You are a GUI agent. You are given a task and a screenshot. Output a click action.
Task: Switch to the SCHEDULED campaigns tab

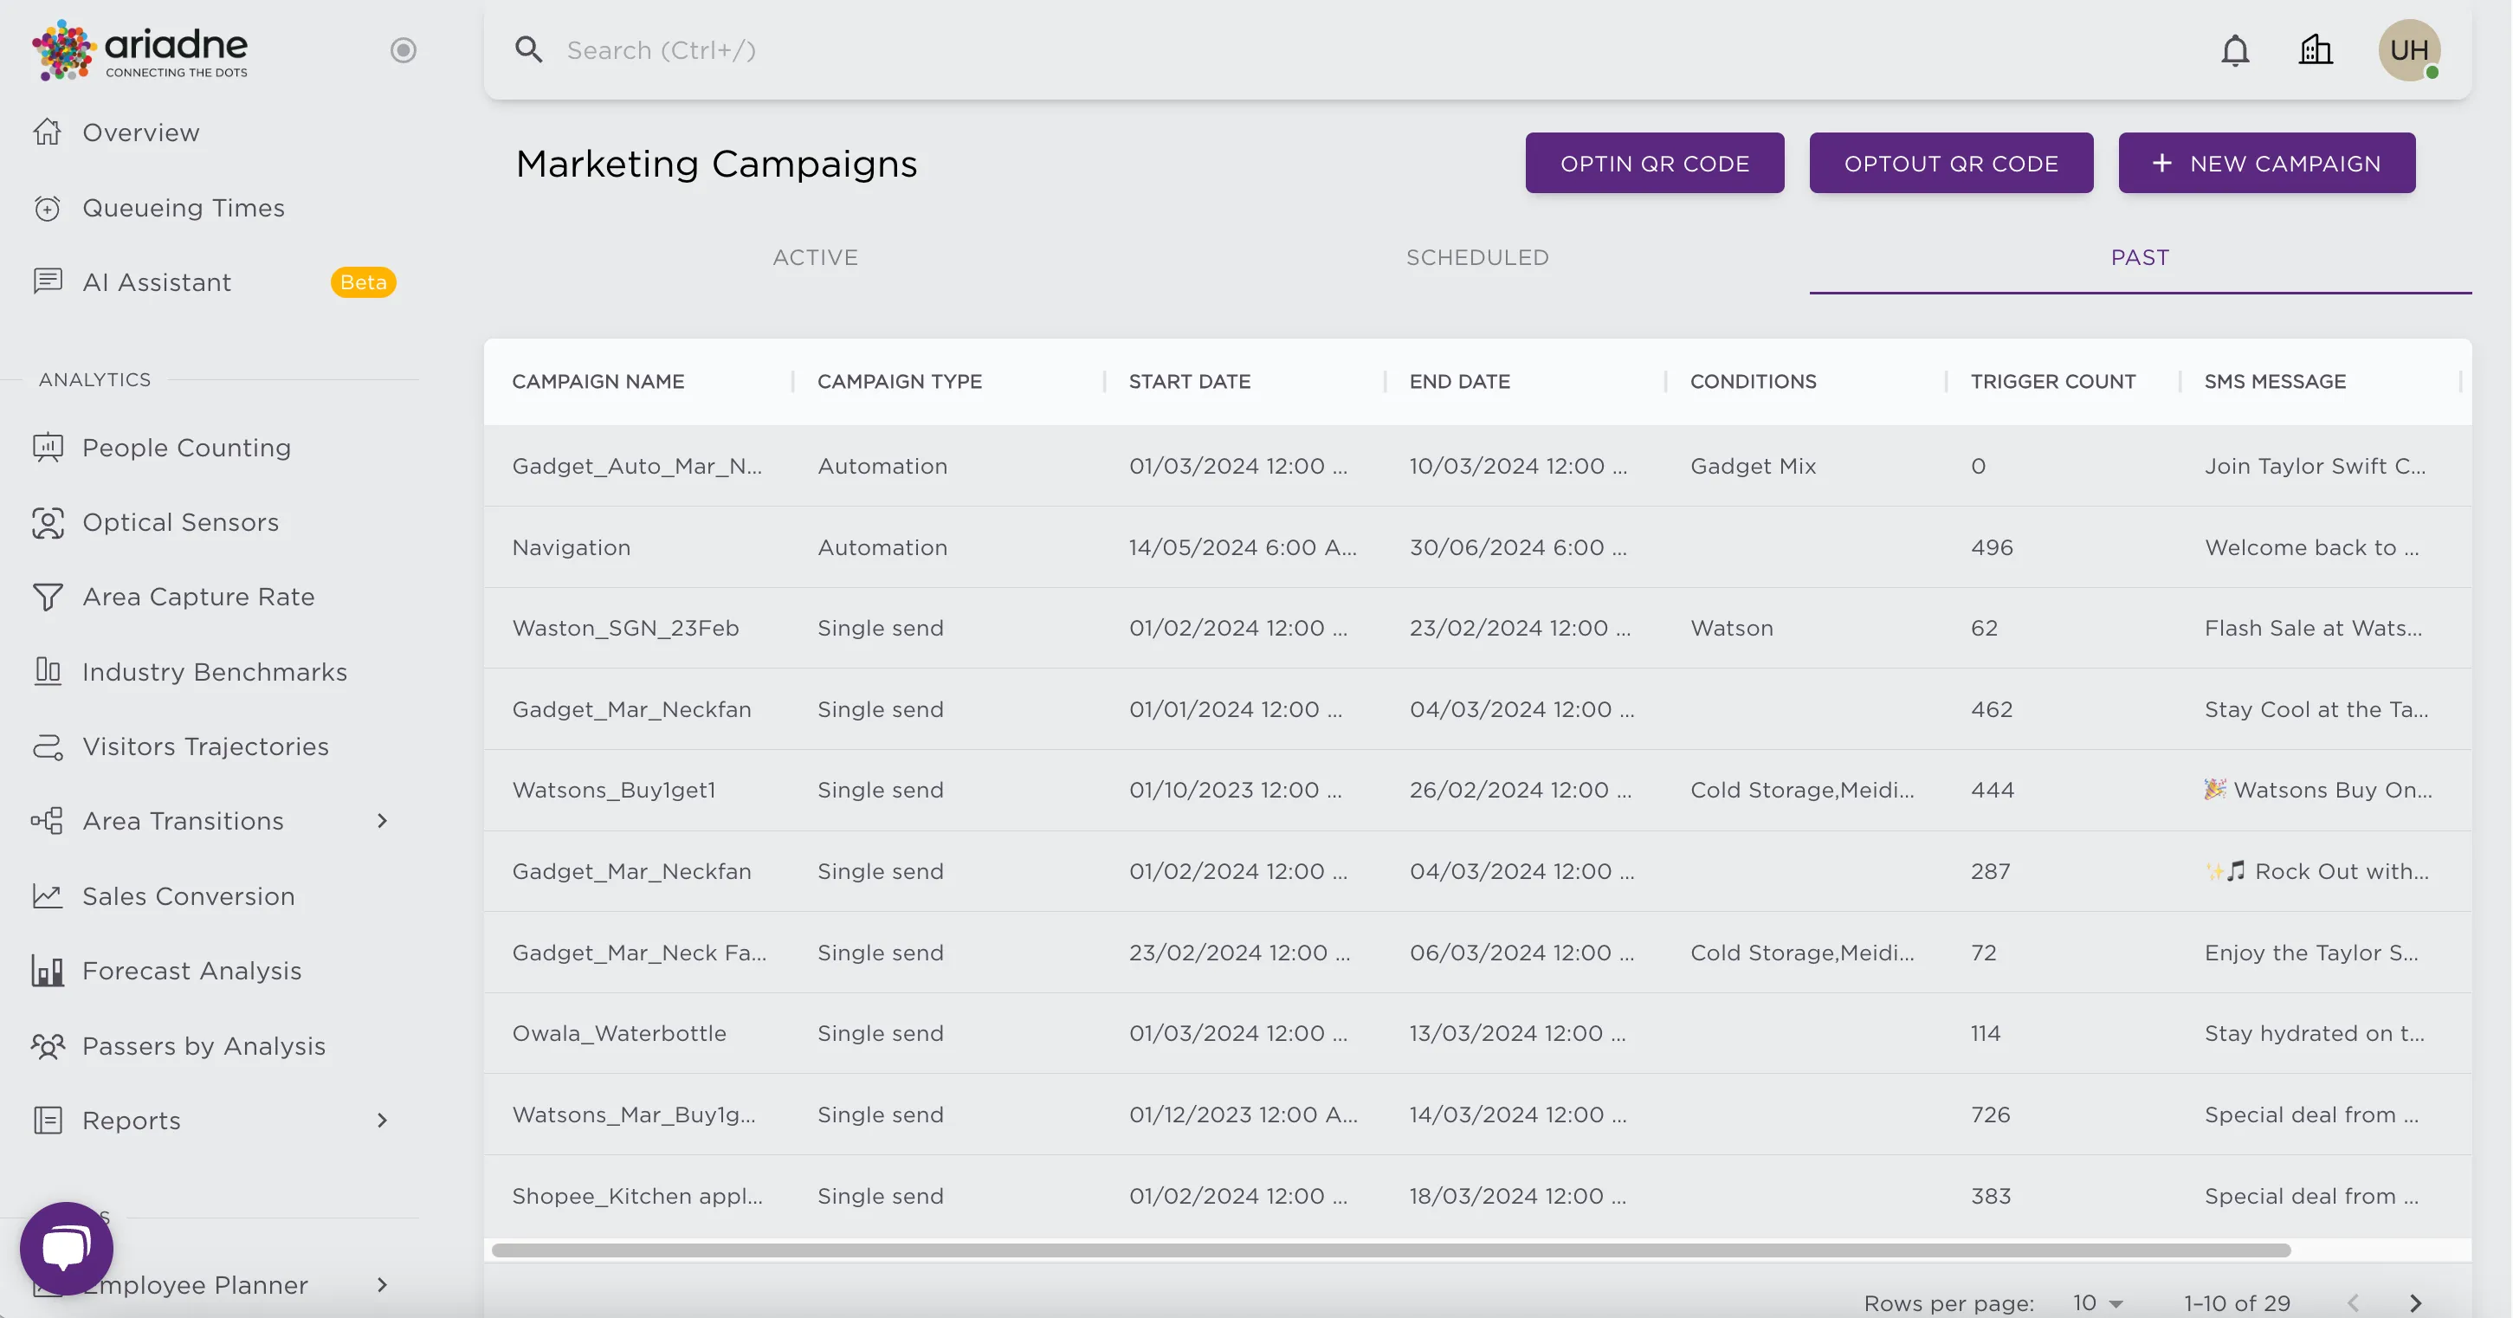coord(1477,257)
